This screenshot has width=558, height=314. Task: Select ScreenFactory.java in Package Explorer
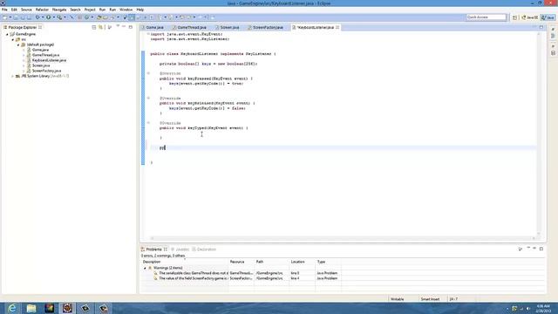click(x=46, y=71)
